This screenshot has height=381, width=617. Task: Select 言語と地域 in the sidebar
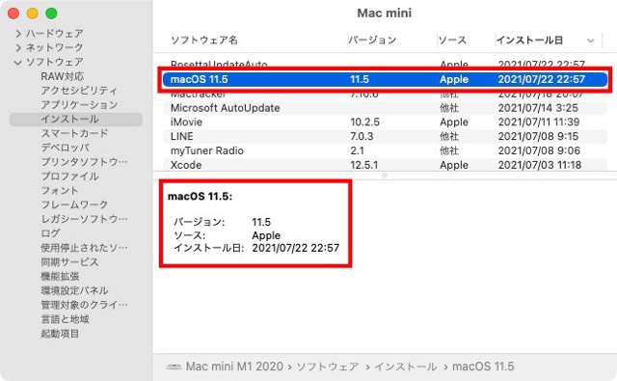[x=65, y=319]
